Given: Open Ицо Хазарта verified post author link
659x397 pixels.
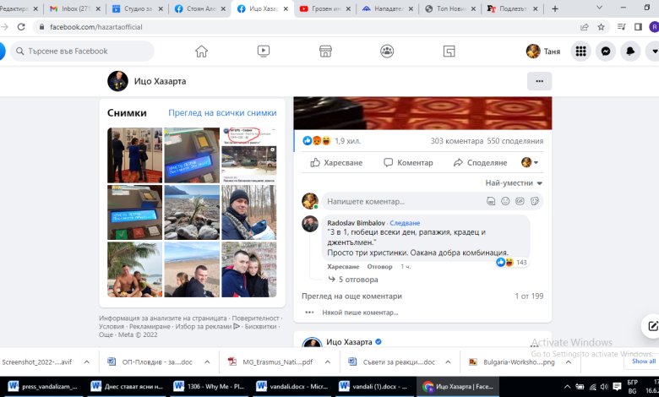Looking at the screenshot, I should [x=349, y=342].
